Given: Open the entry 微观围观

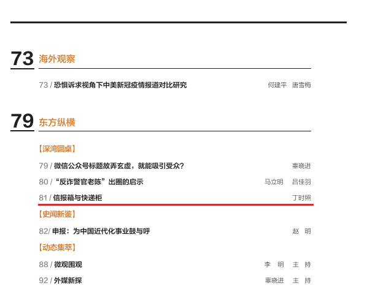Looking at the screenshot, I should (68, 265).
